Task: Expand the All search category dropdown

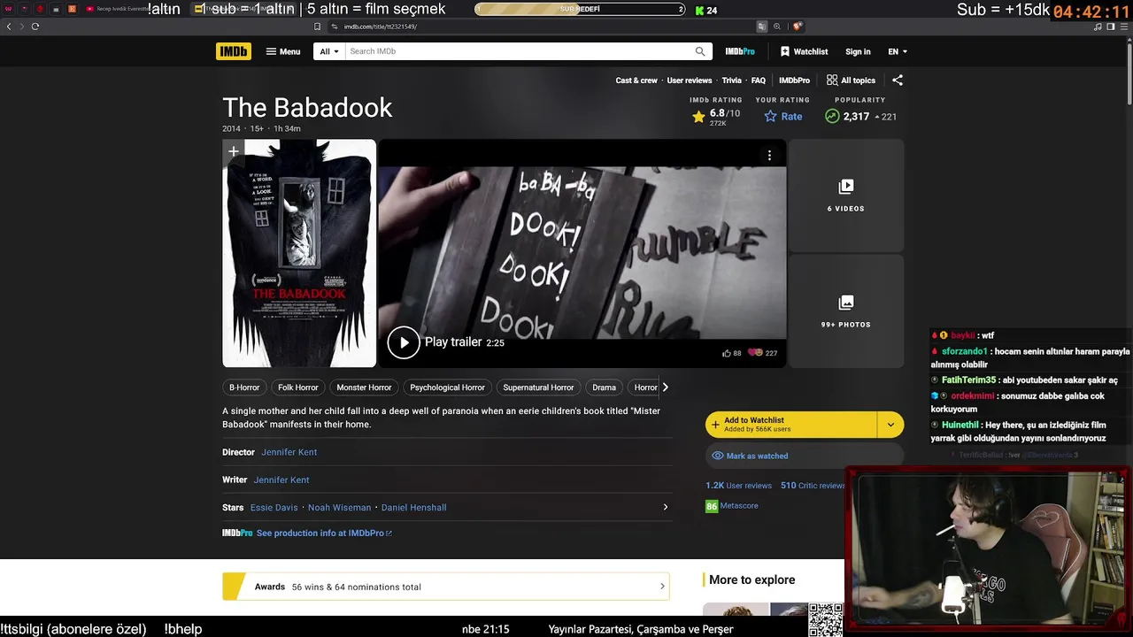Action: coord(329,51)
